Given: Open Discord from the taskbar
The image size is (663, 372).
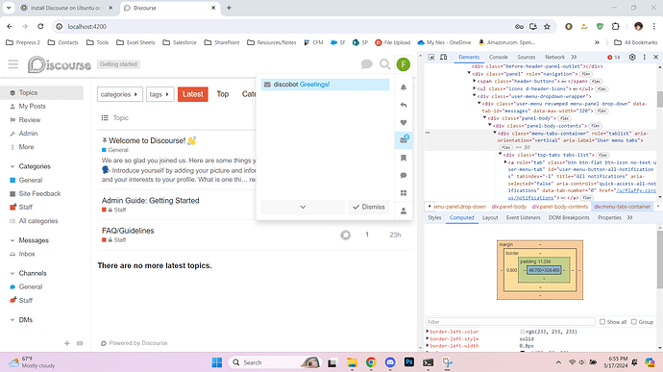Looking at the screenshot, I should (390, 362).
